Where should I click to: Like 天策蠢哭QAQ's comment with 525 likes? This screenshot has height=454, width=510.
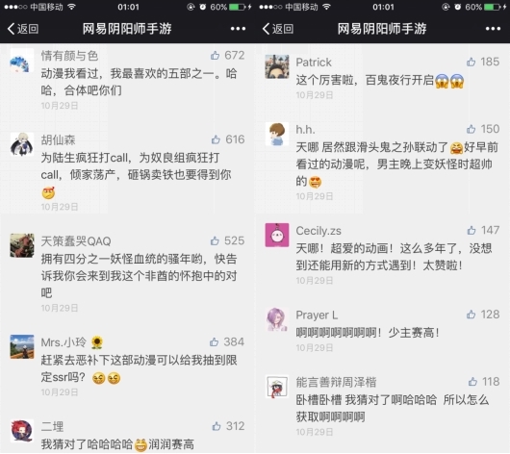pyautogui.click(x=215, y=240)
